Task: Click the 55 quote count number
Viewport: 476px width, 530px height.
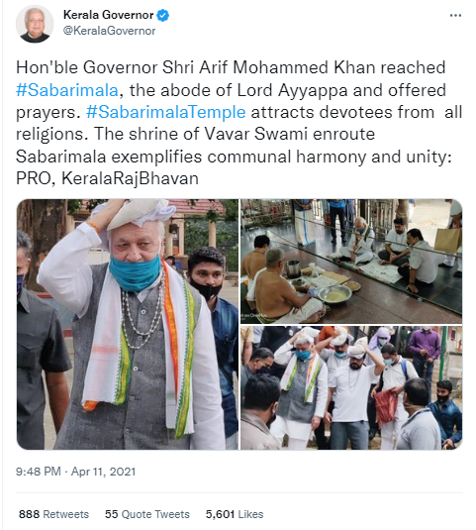Action: pos(112,514)
